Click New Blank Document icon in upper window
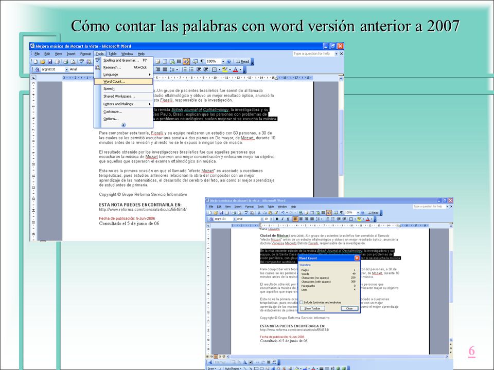Image resolution: width=494 pixels, height=370 pixels. pos(36,62)
